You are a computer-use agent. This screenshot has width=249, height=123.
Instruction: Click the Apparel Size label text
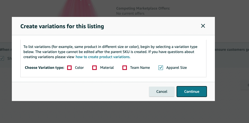click(x=177, y=68)
